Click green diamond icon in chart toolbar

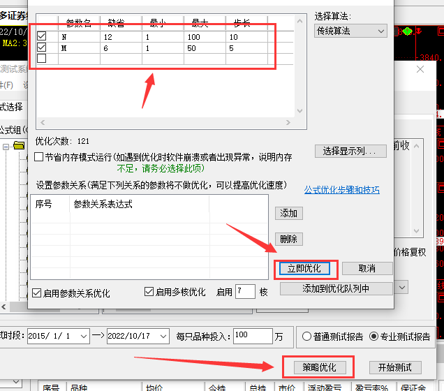(407, 31)
